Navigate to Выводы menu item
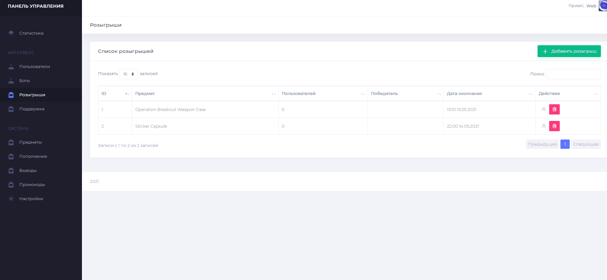This screenshot has width=607, height=280. click(28, 171)
